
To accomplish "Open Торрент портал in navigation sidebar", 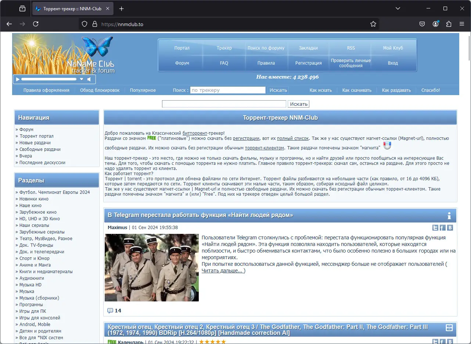I will pos(36,136).
